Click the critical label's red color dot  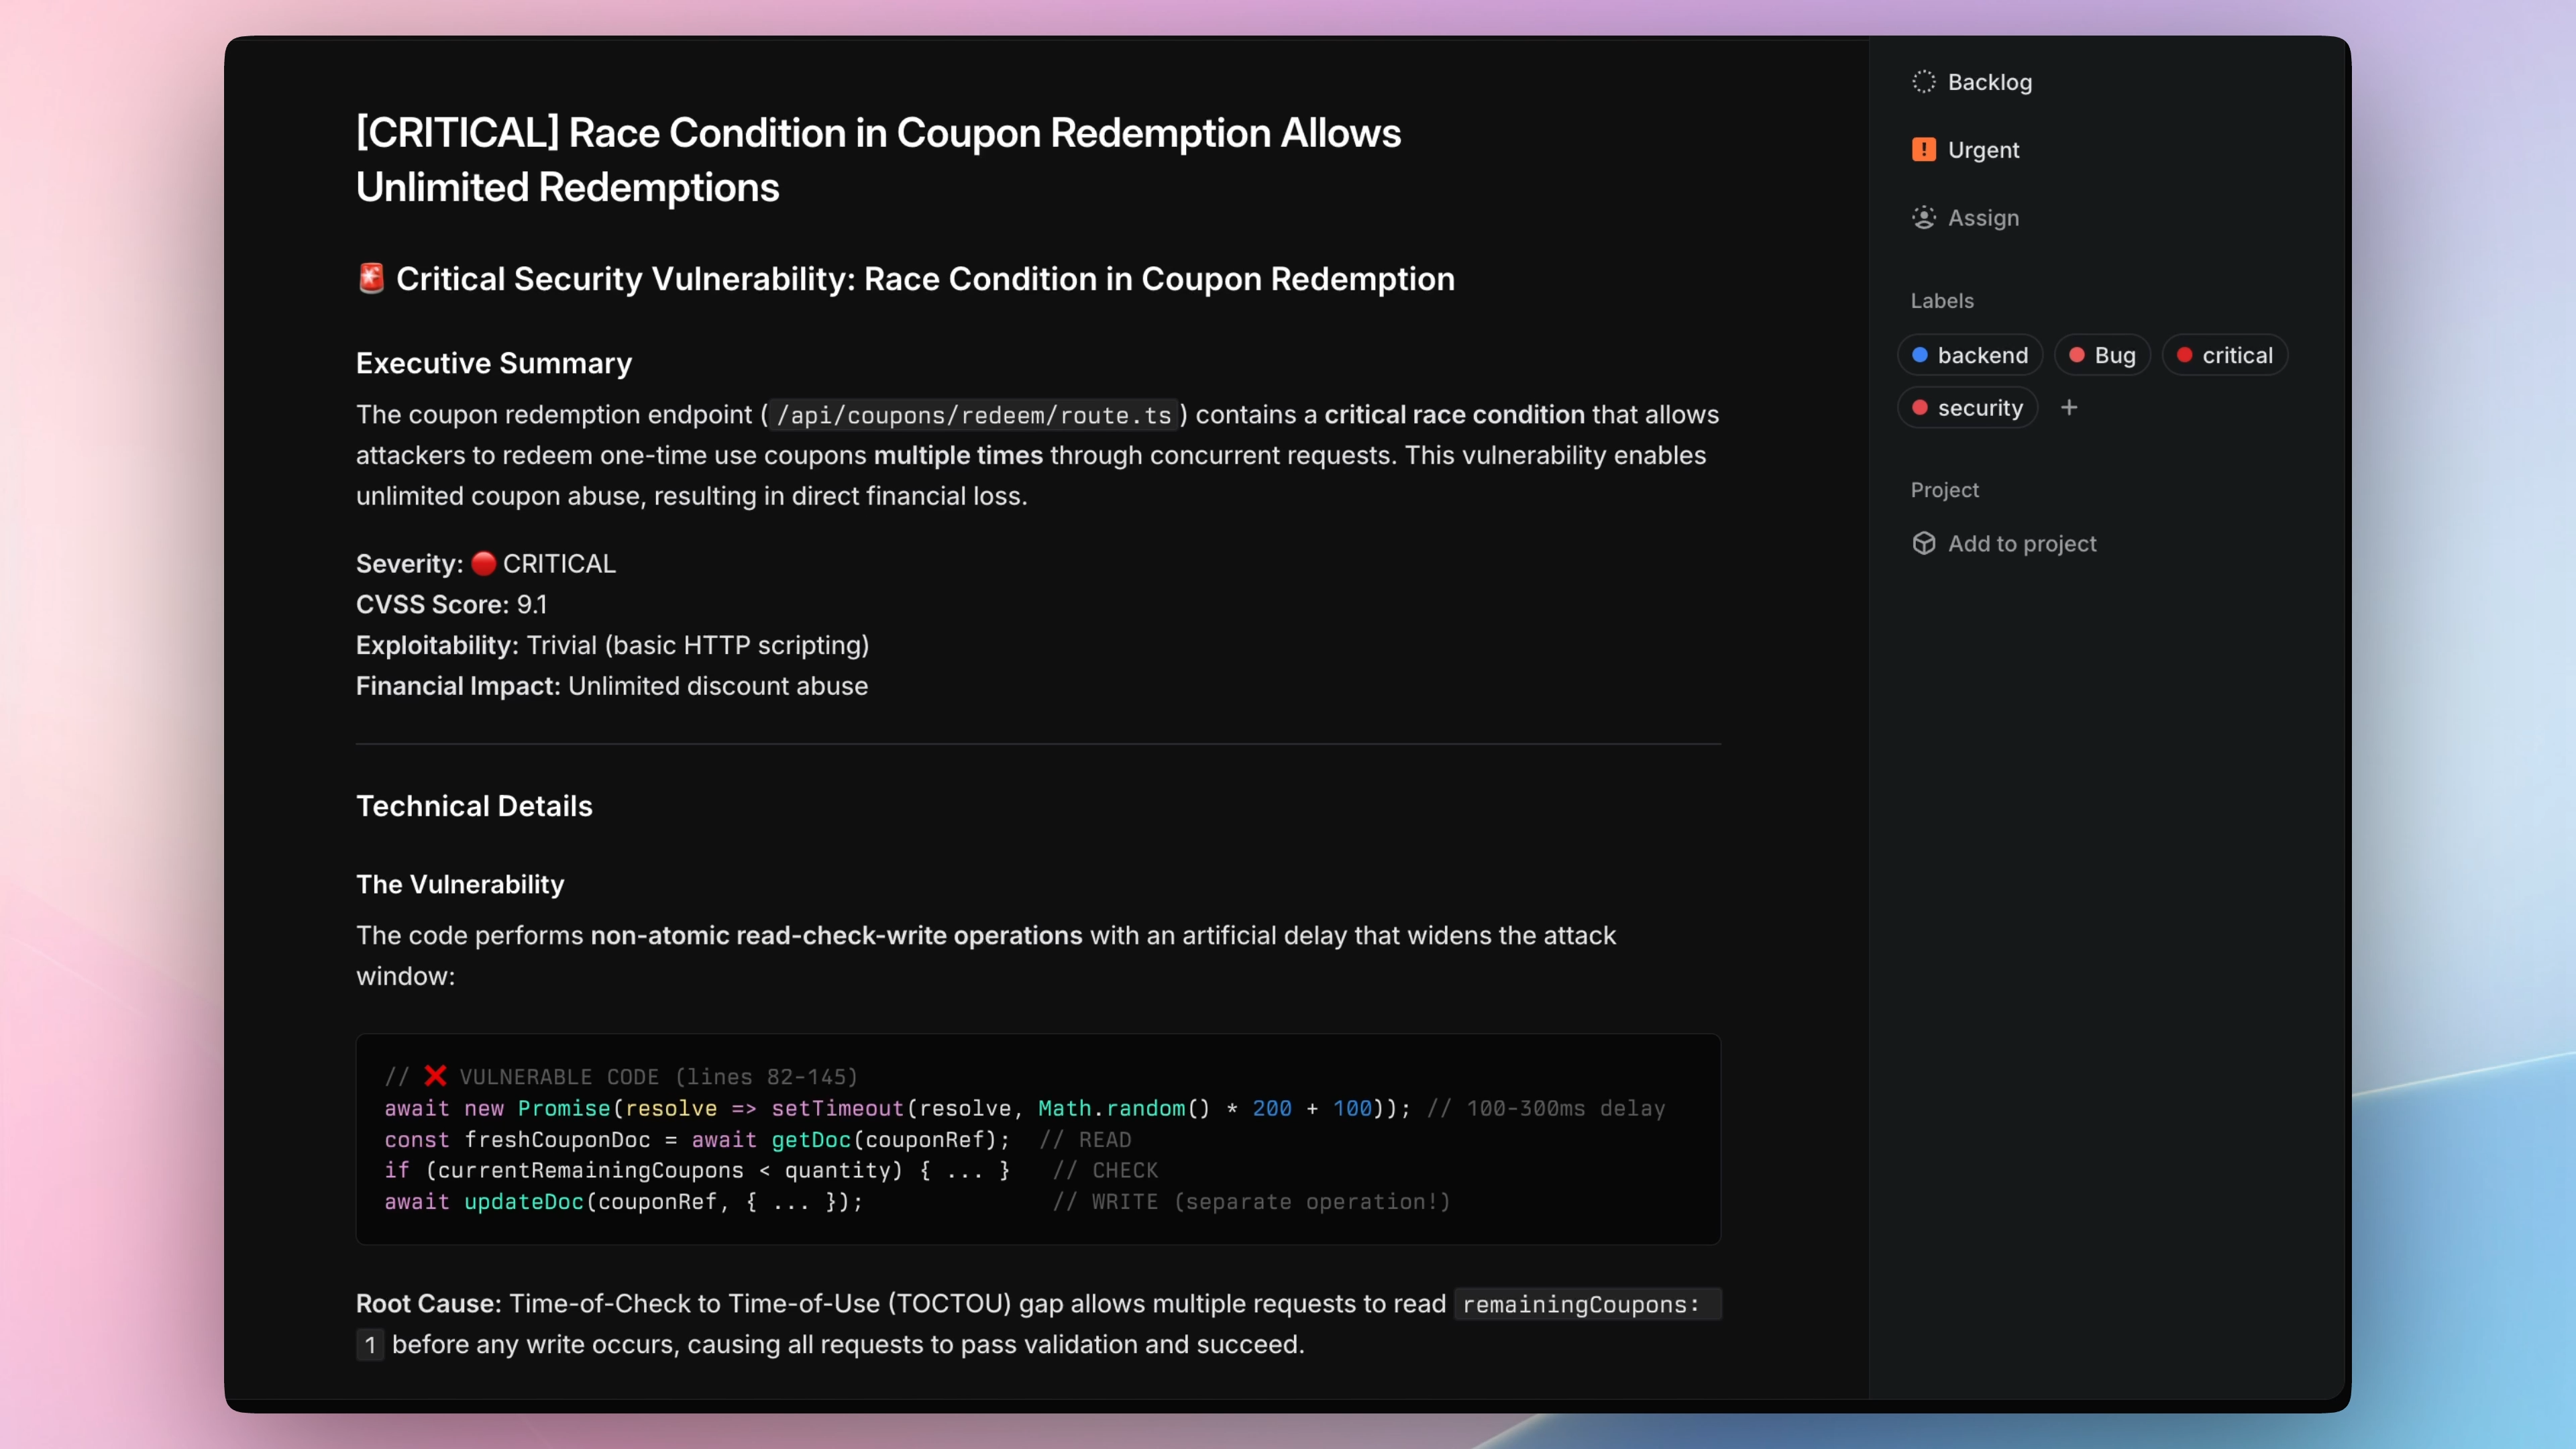pos(2184,355)
